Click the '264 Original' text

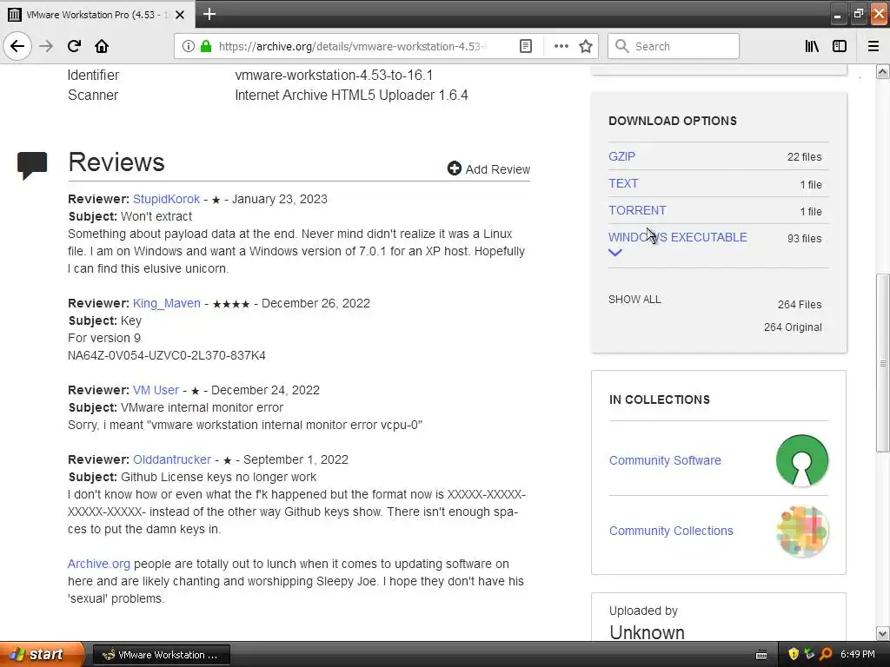pos(793,327)
